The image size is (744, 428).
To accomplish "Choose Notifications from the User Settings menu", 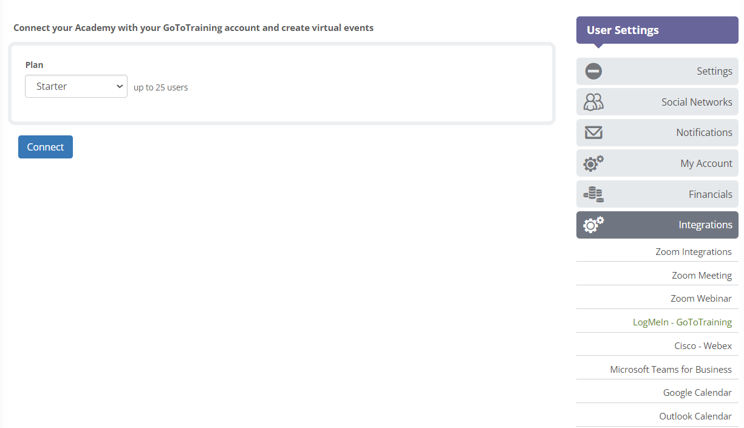I will pos(704,132).
